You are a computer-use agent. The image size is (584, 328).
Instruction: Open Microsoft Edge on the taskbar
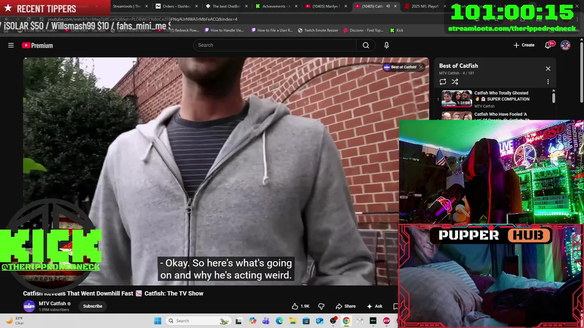tap(279, 321)
